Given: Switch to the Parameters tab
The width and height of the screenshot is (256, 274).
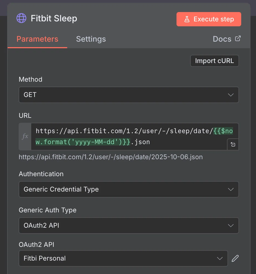Looking at the screenshot, I should pos(37,39).
